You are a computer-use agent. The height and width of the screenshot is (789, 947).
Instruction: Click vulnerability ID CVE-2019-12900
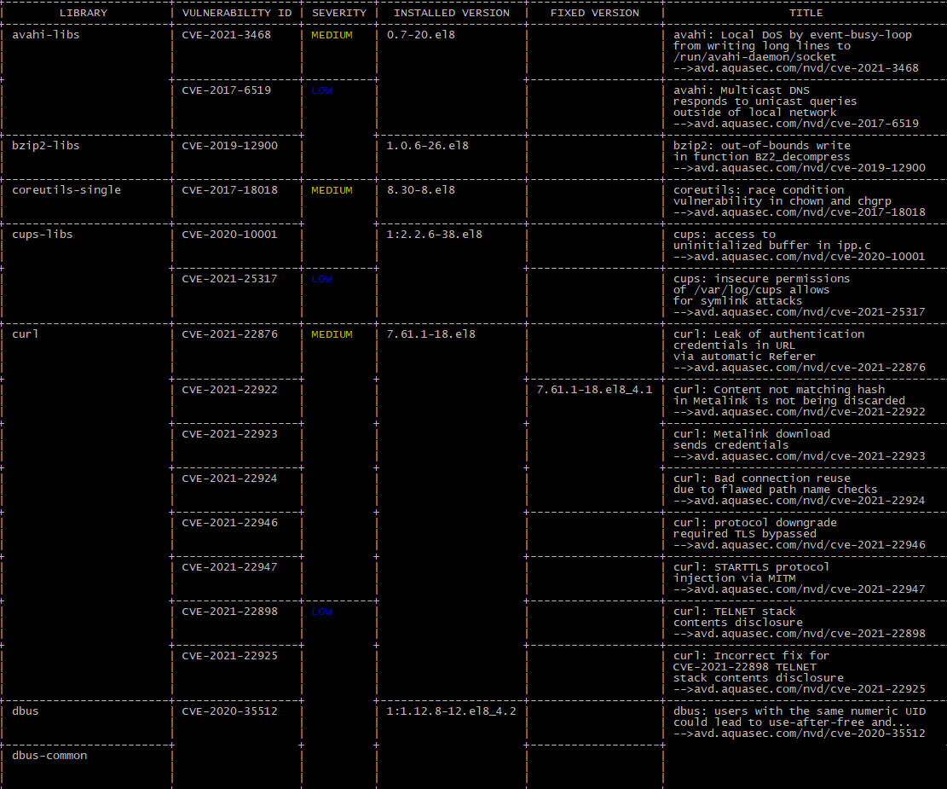tap(230, 146)
